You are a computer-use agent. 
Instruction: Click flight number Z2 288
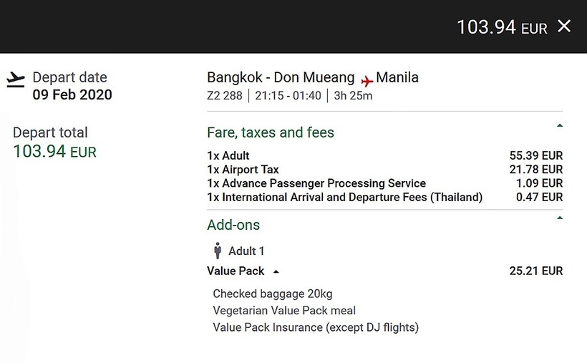point(224,95)
